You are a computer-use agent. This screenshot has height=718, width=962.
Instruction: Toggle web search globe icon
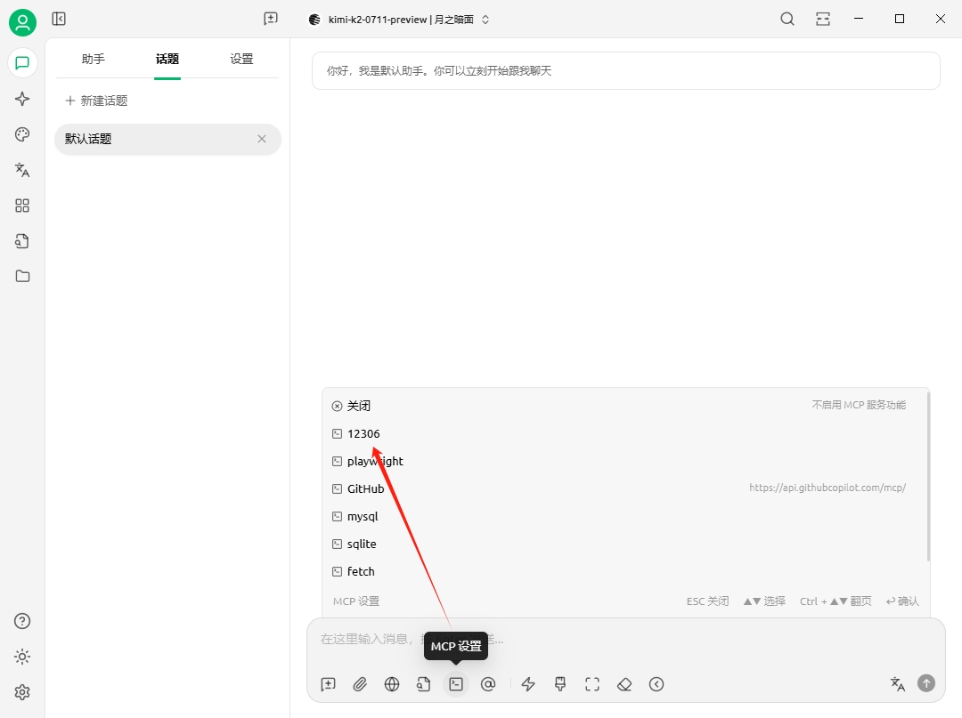pyautogui.click(x=392, y=683)
